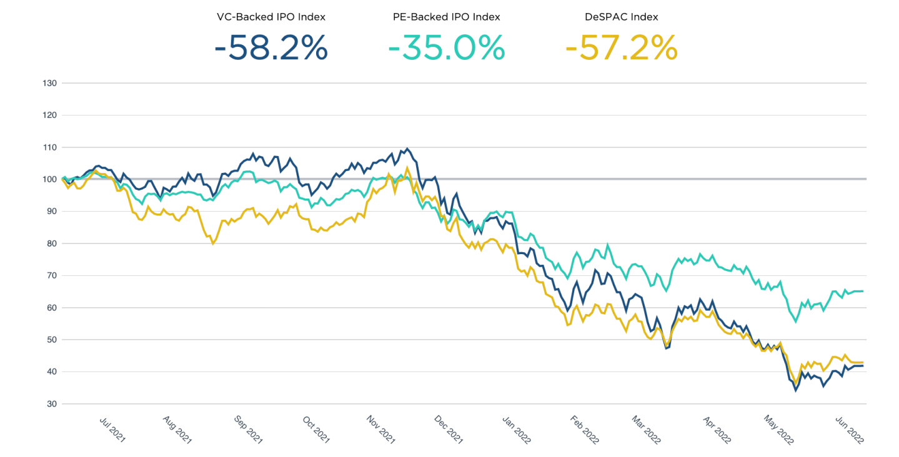Select the teal -35.0% figure
The height and width of the screenshot is (457, 899).
coord(446,47)
